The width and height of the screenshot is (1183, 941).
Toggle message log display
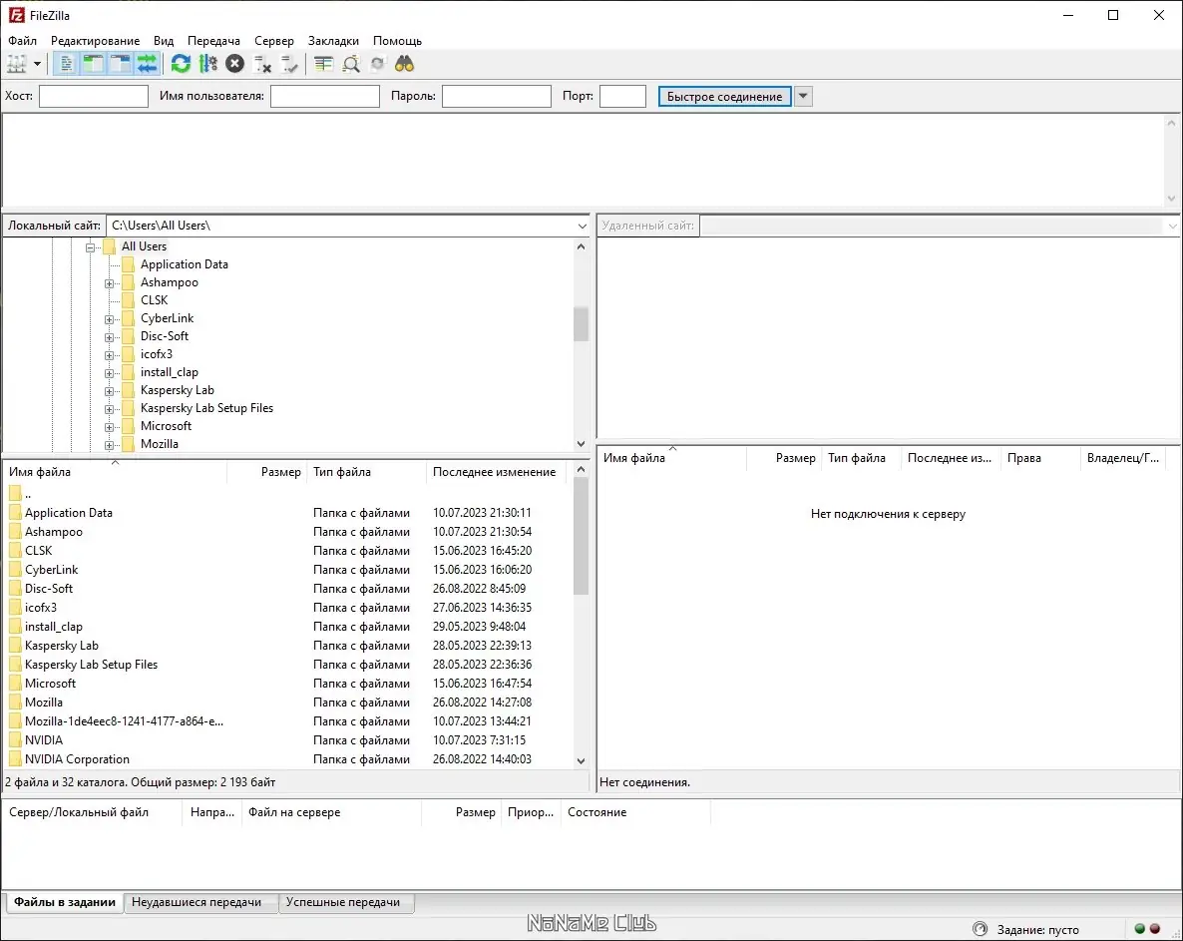tap(67, 64)
